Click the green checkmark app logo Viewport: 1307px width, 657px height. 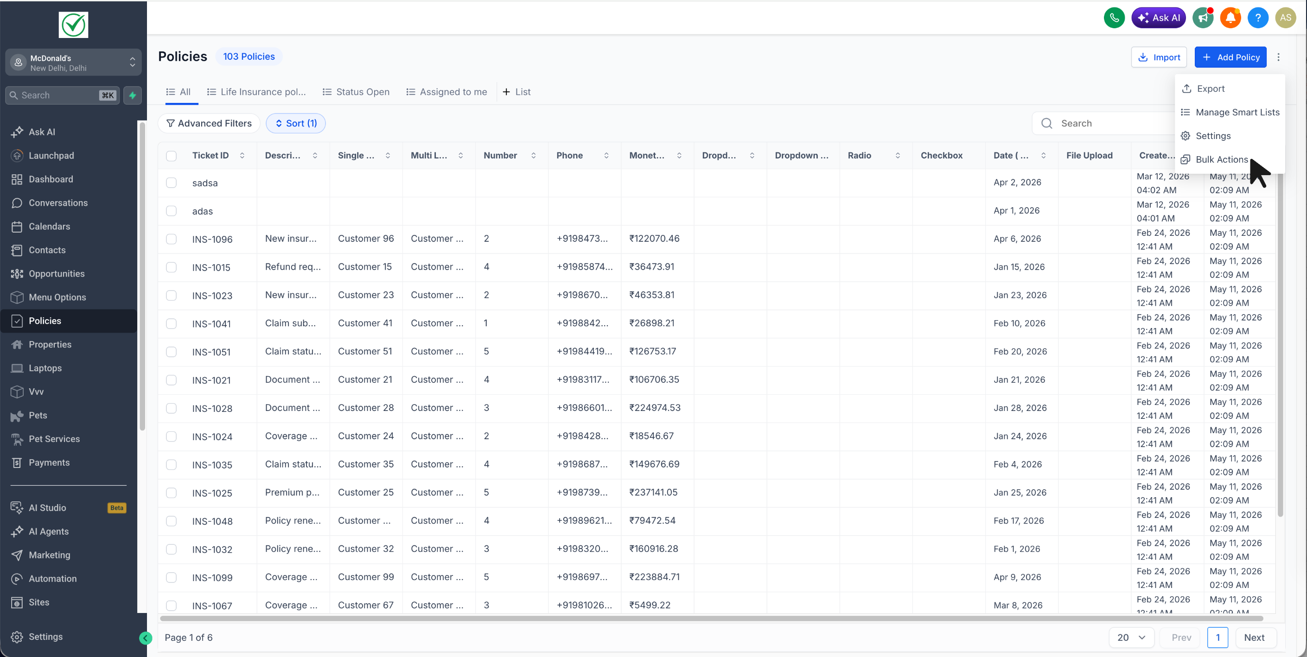[74, 25]
